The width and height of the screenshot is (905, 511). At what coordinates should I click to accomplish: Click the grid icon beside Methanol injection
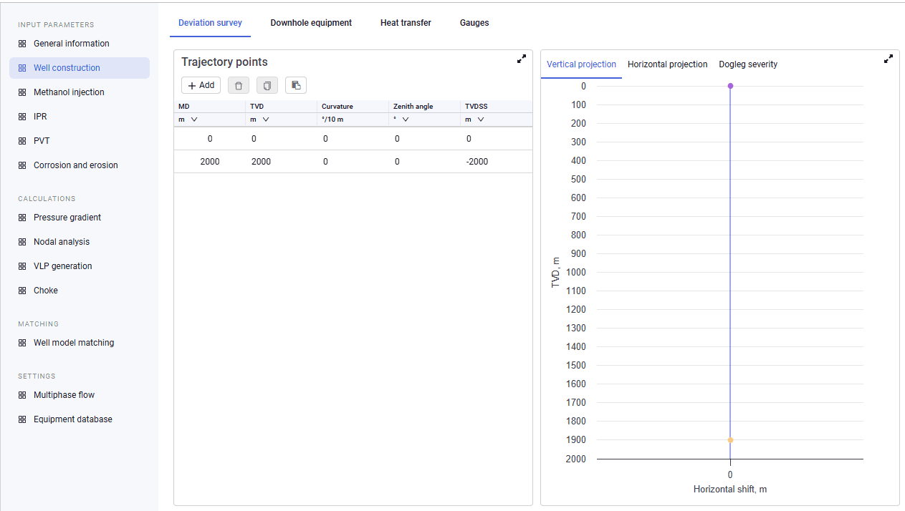point(22,92)
